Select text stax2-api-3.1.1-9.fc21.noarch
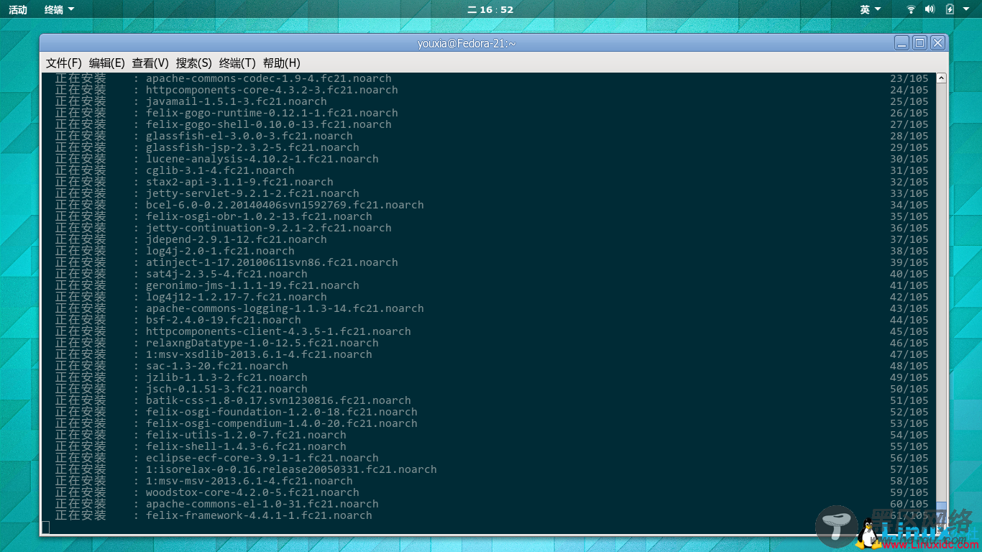 click(239, 182)
